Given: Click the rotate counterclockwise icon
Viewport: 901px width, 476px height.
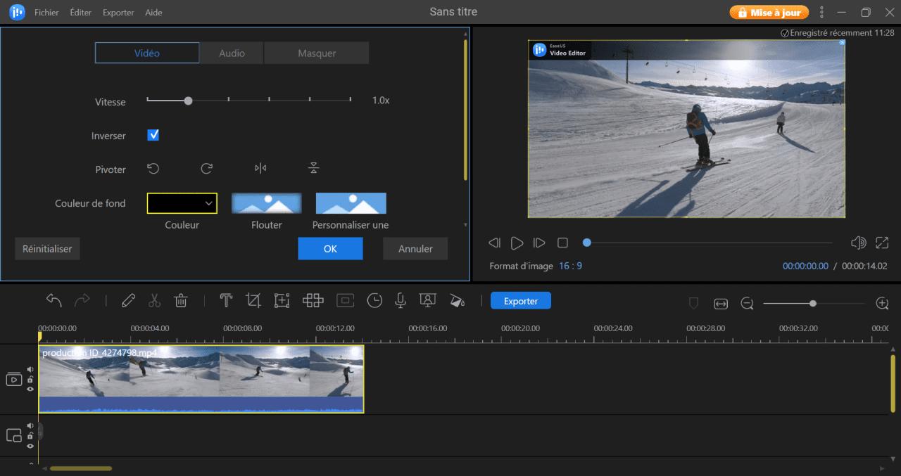Looking at the screenshot, I should 153,168.
